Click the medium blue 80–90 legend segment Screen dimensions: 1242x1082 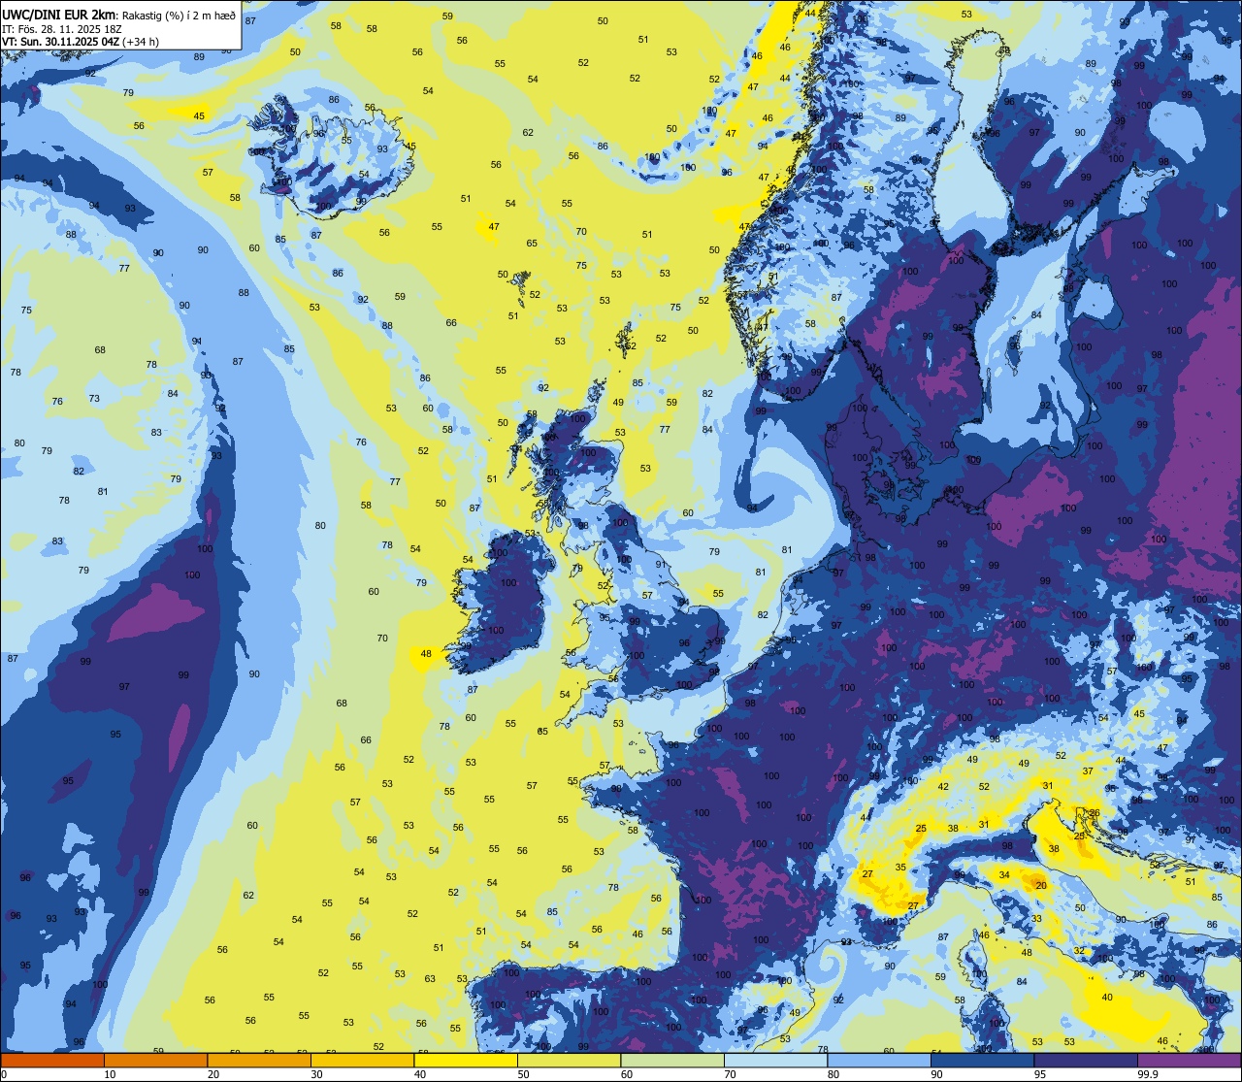(x=879, y=1061)
